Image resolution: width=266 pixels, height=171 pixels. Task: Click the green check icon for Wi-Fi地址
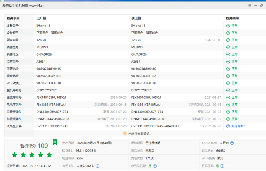click(x=228, y=83)
